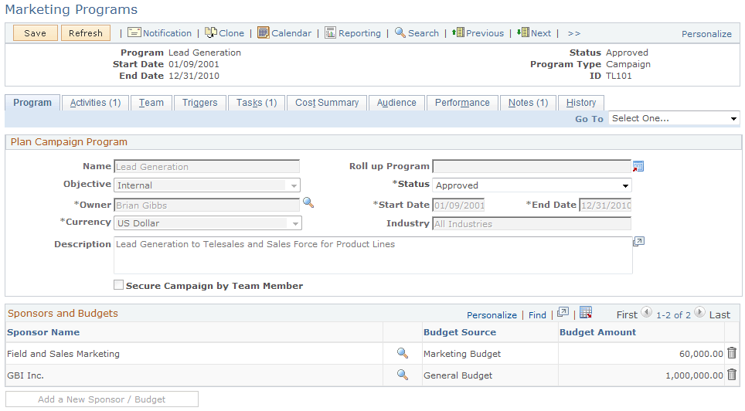
Task: Open the Currency US Dollar dropdown
Action: point(208,223)
